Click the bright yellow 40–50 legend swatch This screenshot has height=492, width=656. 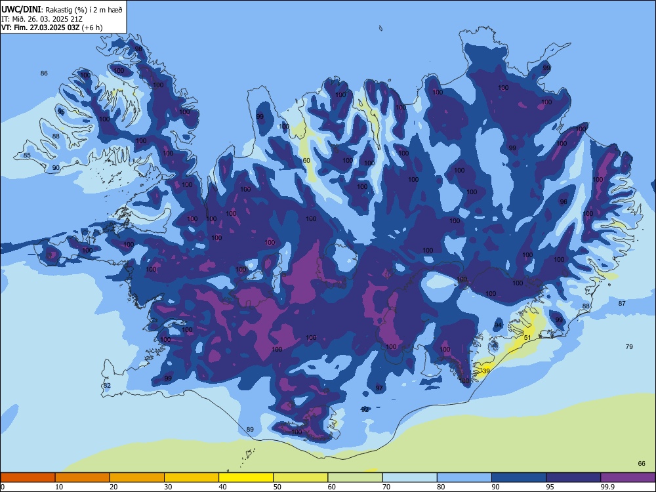click(246, 478)
